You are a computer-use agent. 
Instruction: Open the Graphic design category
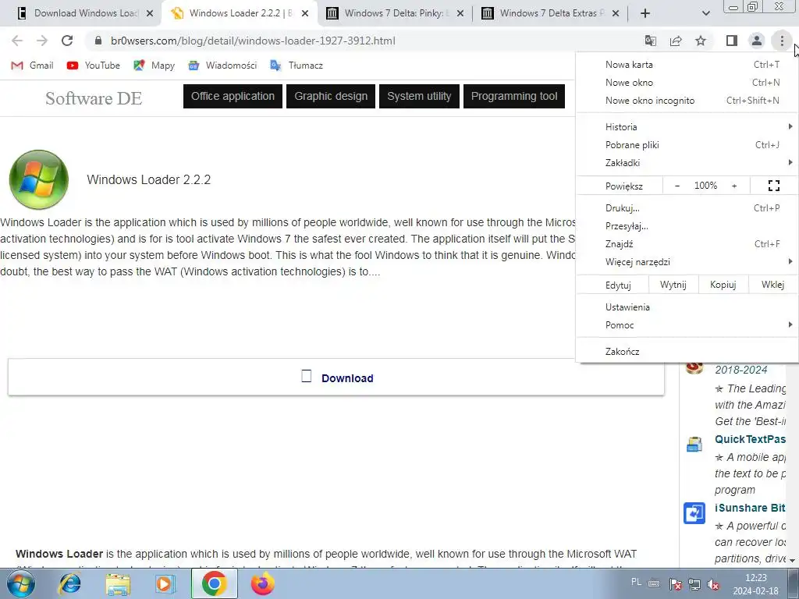(331, 96)
